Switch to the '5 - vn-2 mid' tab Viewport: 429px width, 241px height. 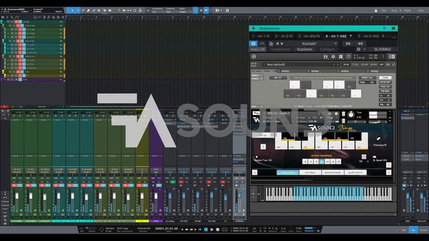coord(368,36)
